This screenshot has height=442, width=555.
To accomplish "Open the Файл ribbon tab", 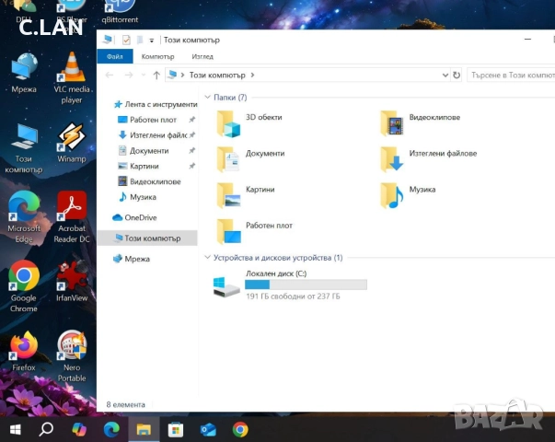I will 115,57.
